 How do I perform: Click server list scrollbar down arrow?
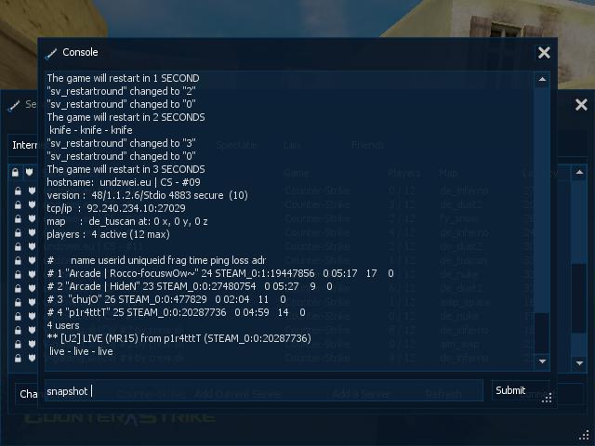(579, 363)
